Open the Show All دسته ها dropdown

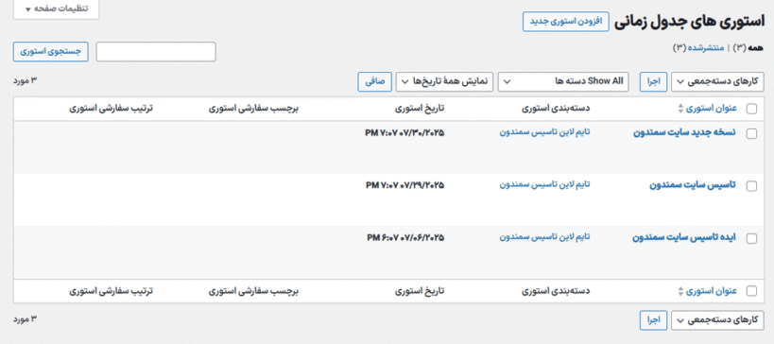point(563,82)
